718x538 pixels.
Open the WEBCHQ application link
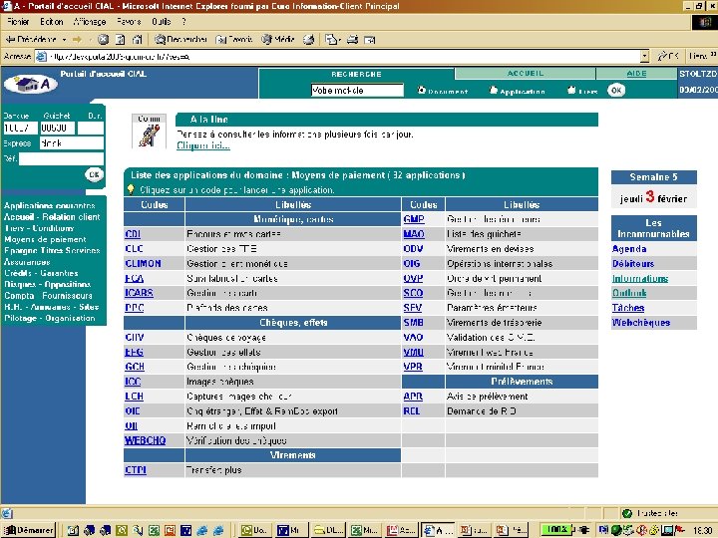pyautogui.click(x=145, y=440)
